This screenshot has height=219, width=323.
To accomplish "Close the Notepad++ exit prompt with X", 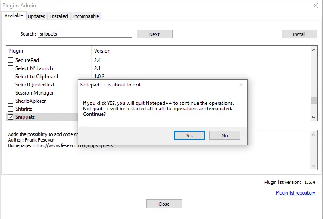I will point(240,85).
